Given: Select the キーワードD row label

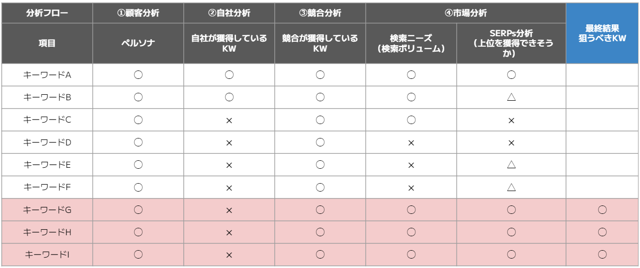Looking at the screenshot, I should pyautogui.click(x=47, y=142).
